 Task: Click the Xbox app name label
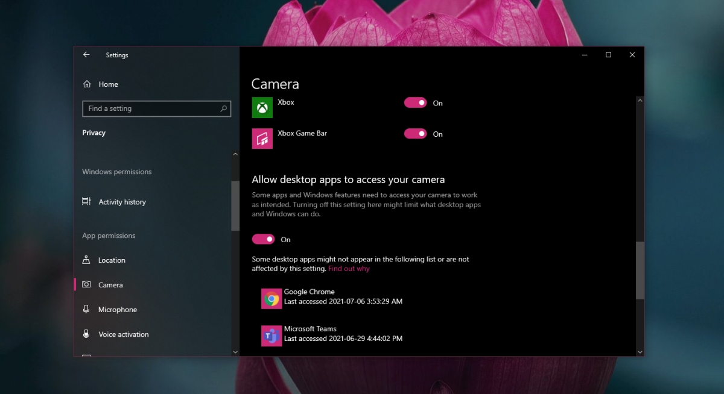click(x=286, y=102)
